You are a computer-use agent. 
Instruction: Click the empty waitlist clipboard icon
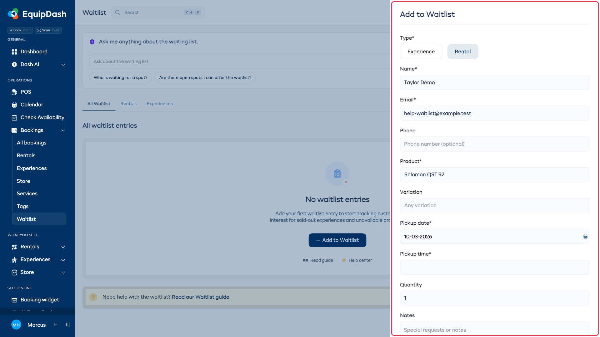pos(337,173)
